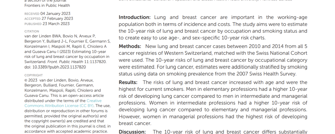Click the © 2023 copyright symbol

(26, 80)
